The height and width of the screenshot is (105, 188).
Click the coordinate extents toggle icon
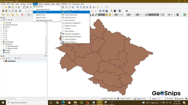pos(118,99)
